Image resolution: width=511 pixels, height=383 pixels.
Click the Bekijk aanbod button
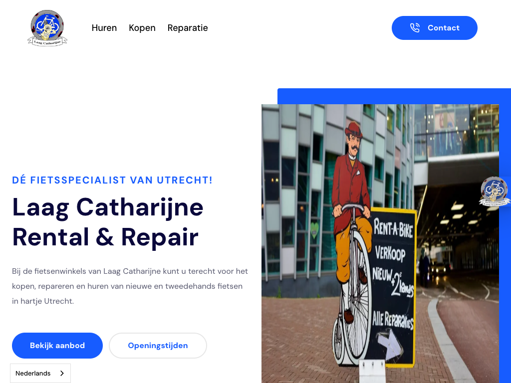(x=57, y=346)
